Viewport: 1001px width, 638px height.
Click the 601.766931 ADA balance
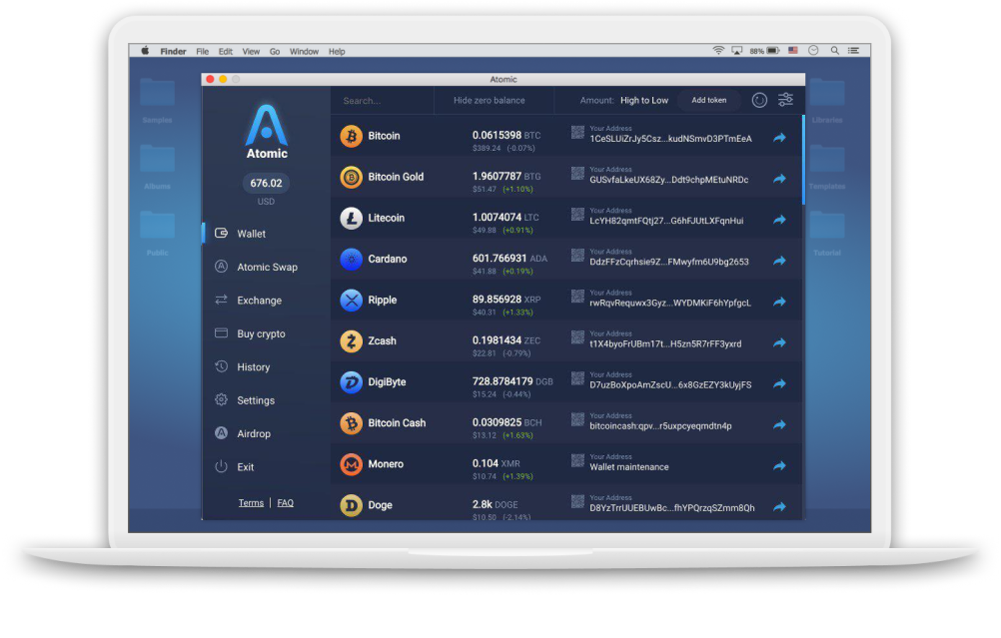point(509,259)
